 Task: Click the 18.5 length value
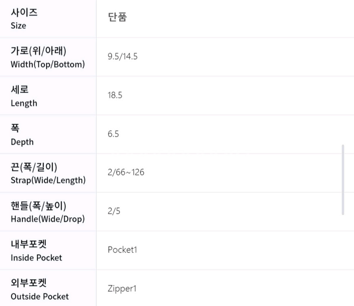coord(115,95)
